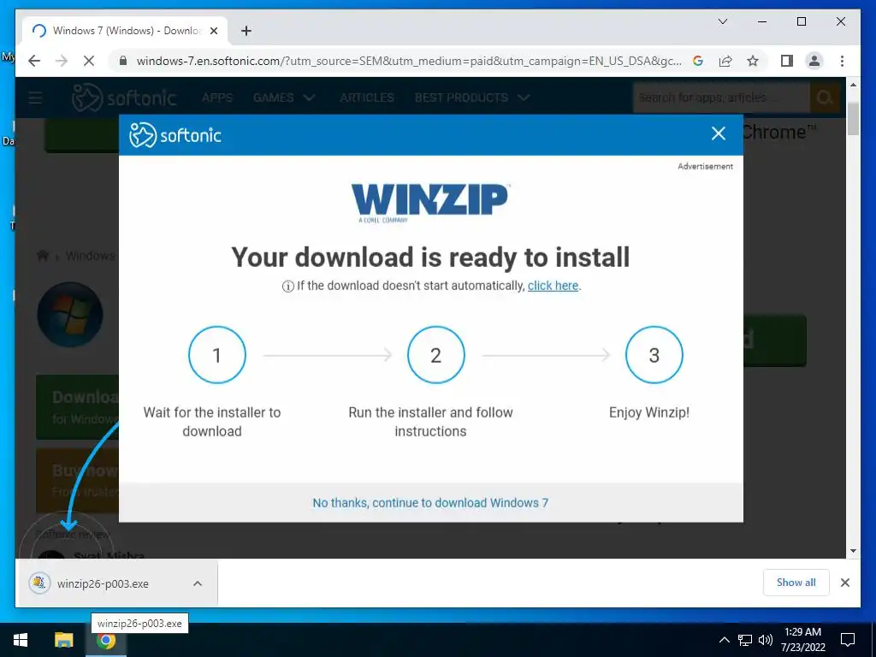Expand BEST PRODUCTS menu
876x657 pixels.
click(471, 98)
